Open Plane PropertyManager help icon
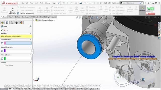This screenshot has height=90, width=161. [30, 26]
